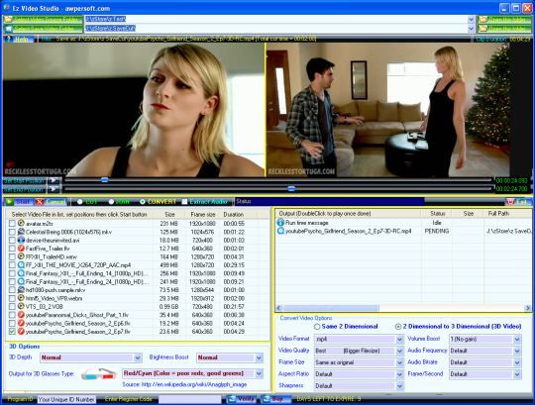Click the Exit button
This screenshot has width=535, height=405.
tap(517, 202)
